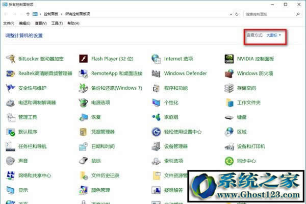Open Windows Defender icon
The height and width of the screenshot is (204, 306).
tap(157, 73)
